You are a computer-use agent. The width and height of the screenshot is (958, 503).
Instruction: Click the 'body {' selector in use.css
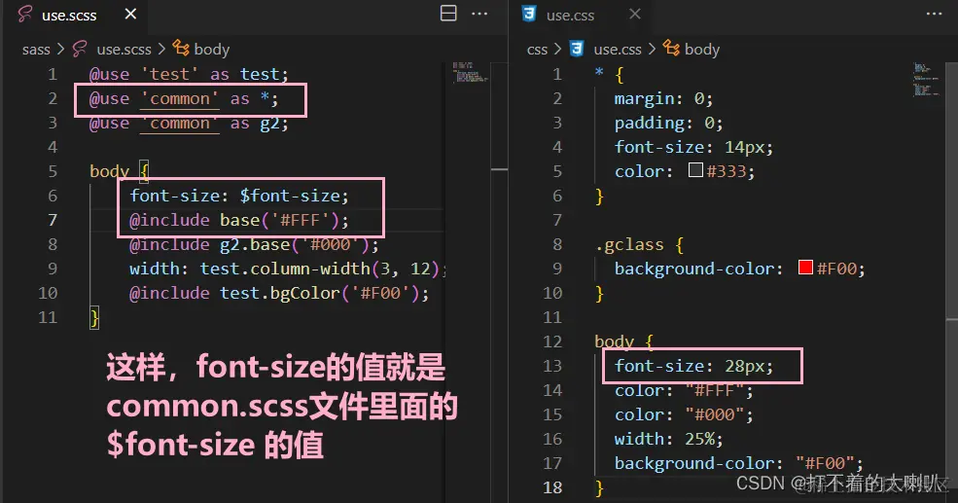coord(624,341)
